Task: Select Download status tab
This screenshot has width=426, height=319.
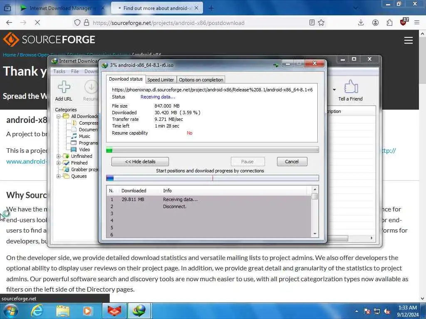Action: tap(126, 79)
